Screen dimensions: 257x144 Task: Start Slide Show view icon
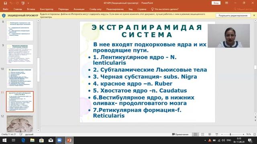(x=217, y=134)
